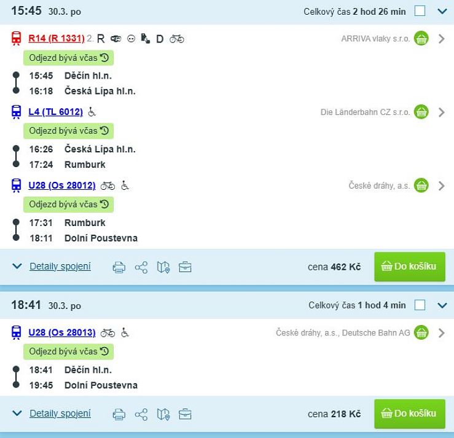Click the basket icon for U28 (Os 28013)

click(421, 333)
